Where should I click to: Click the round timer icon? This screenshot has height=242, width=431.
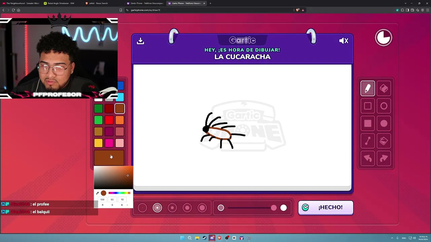tap(384, 37)
